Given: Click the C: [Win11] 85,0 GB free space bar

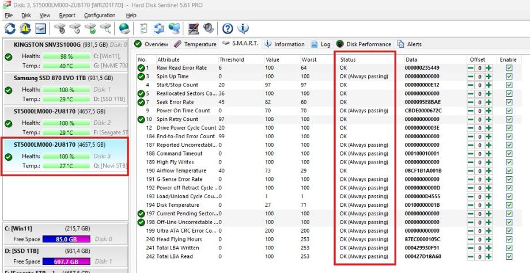Looking at the screenshot, I should point(66,239).
